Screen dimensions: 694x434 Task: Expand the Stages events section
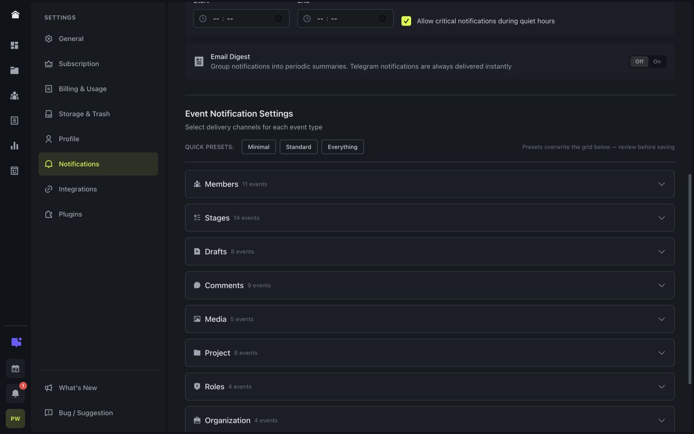tap(430, 218)
